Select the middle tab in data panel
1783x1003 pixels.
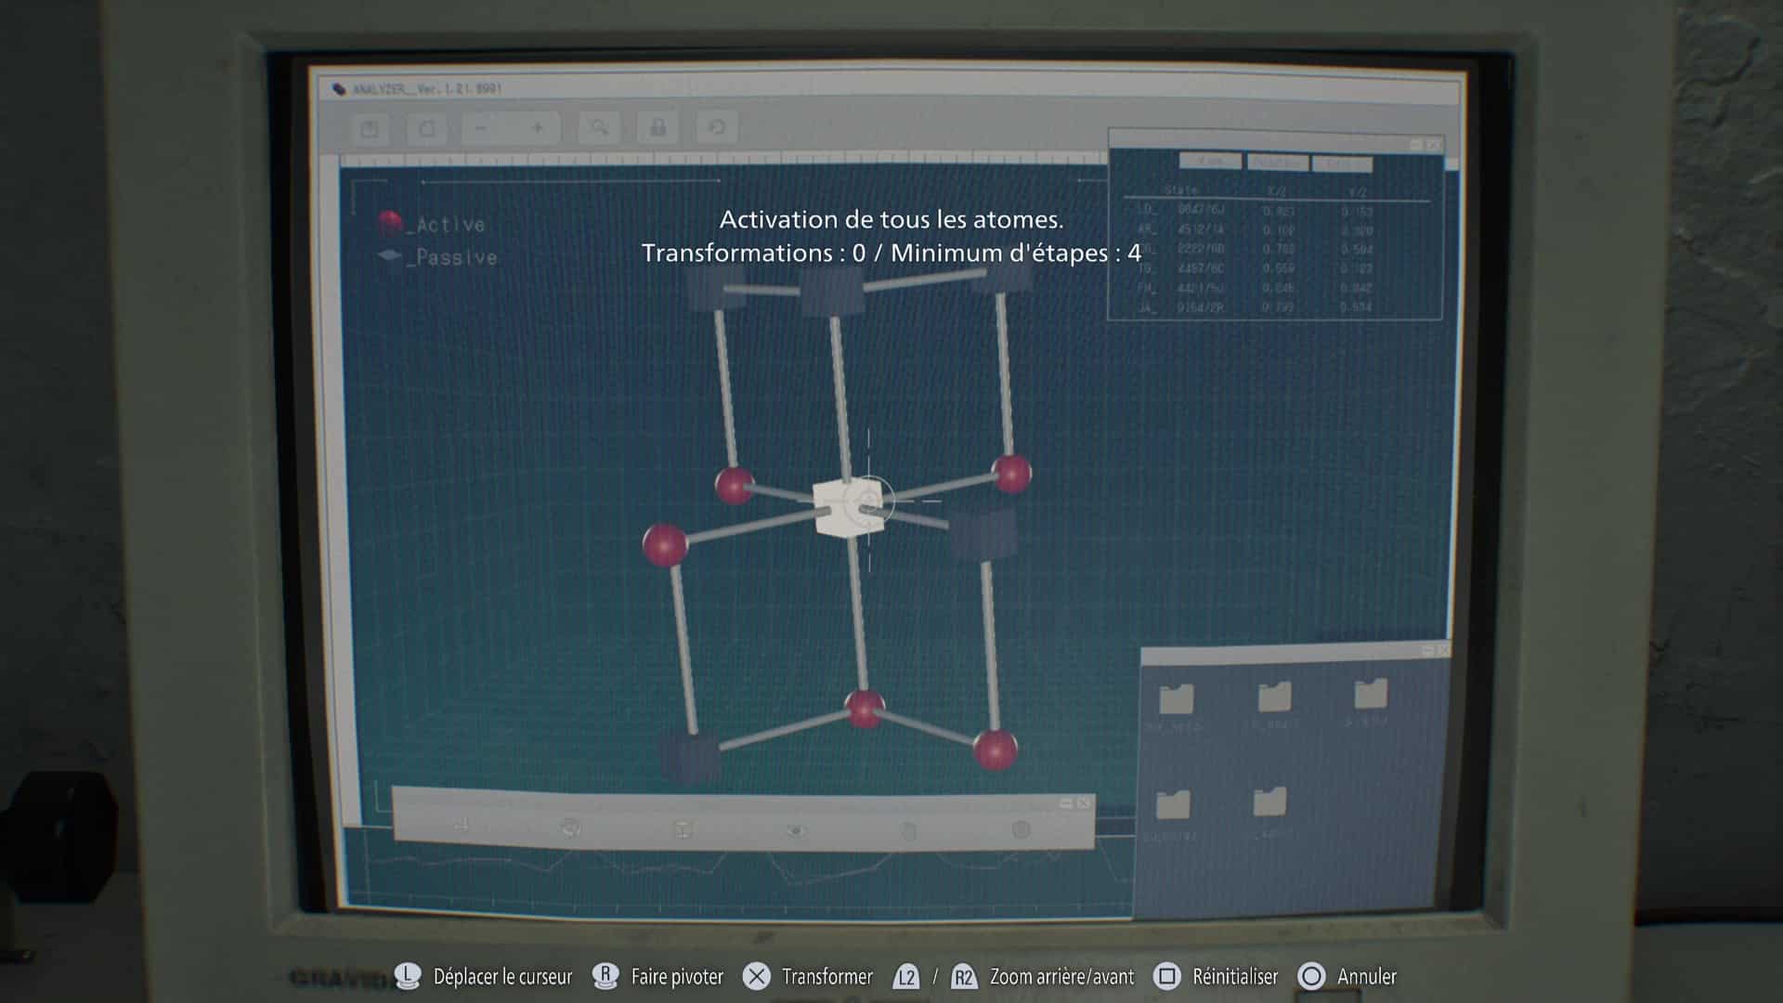point(1277,163)
